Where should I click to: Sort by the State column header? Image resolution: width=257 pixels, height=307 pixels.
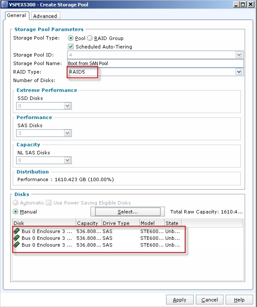click(173, 223)
